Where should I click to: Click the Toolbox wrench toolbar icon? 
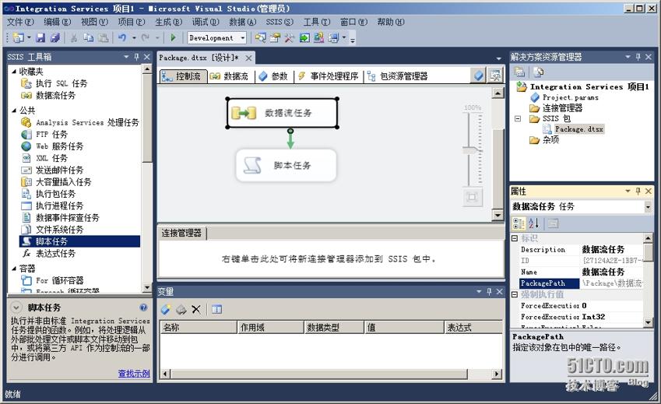coord(289,38)
